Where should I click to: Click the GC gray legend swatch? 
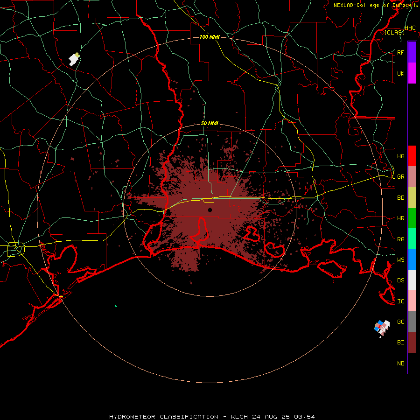click(x=412, y=322)
